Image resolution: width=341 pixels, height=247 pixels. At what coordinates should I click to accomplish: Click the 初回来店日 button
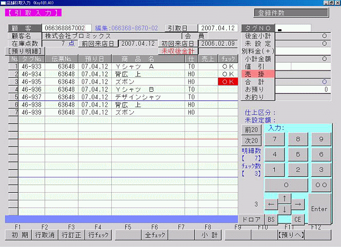pos(178,44)
